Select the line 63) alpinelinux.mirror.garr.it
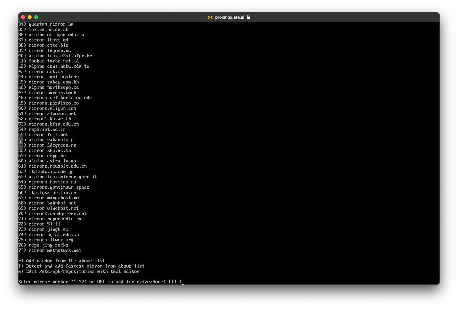Viewport: 458px width, 309px height. coord(58,177)
